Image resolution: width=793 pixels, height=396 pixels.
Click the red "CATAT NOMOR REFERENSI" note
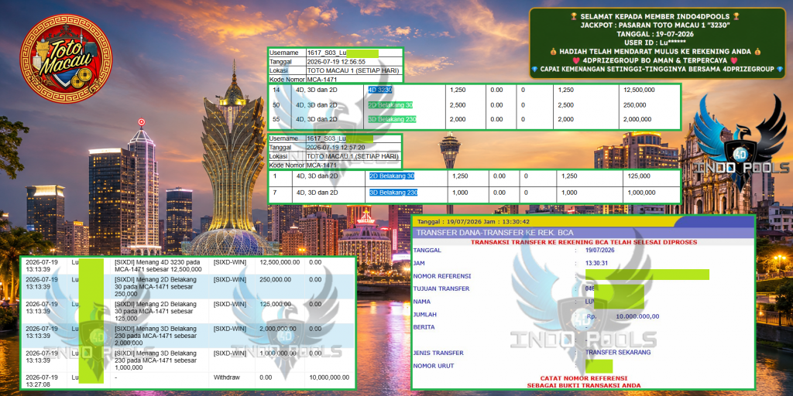584,377
